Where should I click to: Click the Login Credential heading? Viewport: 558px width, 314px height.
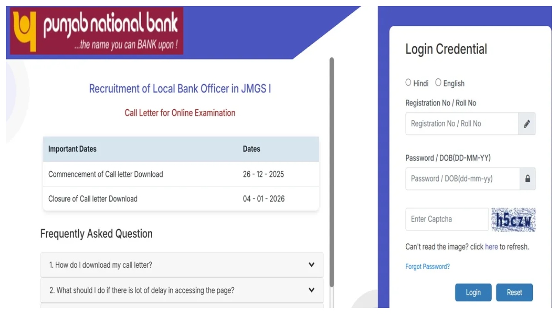pyautogui.click(x=446, y=49)
